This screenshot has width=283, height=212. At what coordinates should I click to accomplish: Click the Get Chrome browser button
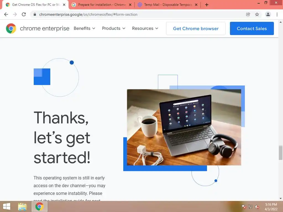[196, 28]
